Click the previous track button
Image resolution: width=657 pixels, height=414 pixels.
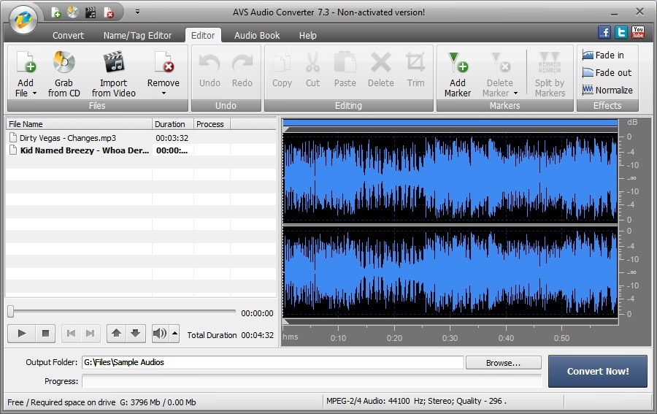click(x=72, y=334)
